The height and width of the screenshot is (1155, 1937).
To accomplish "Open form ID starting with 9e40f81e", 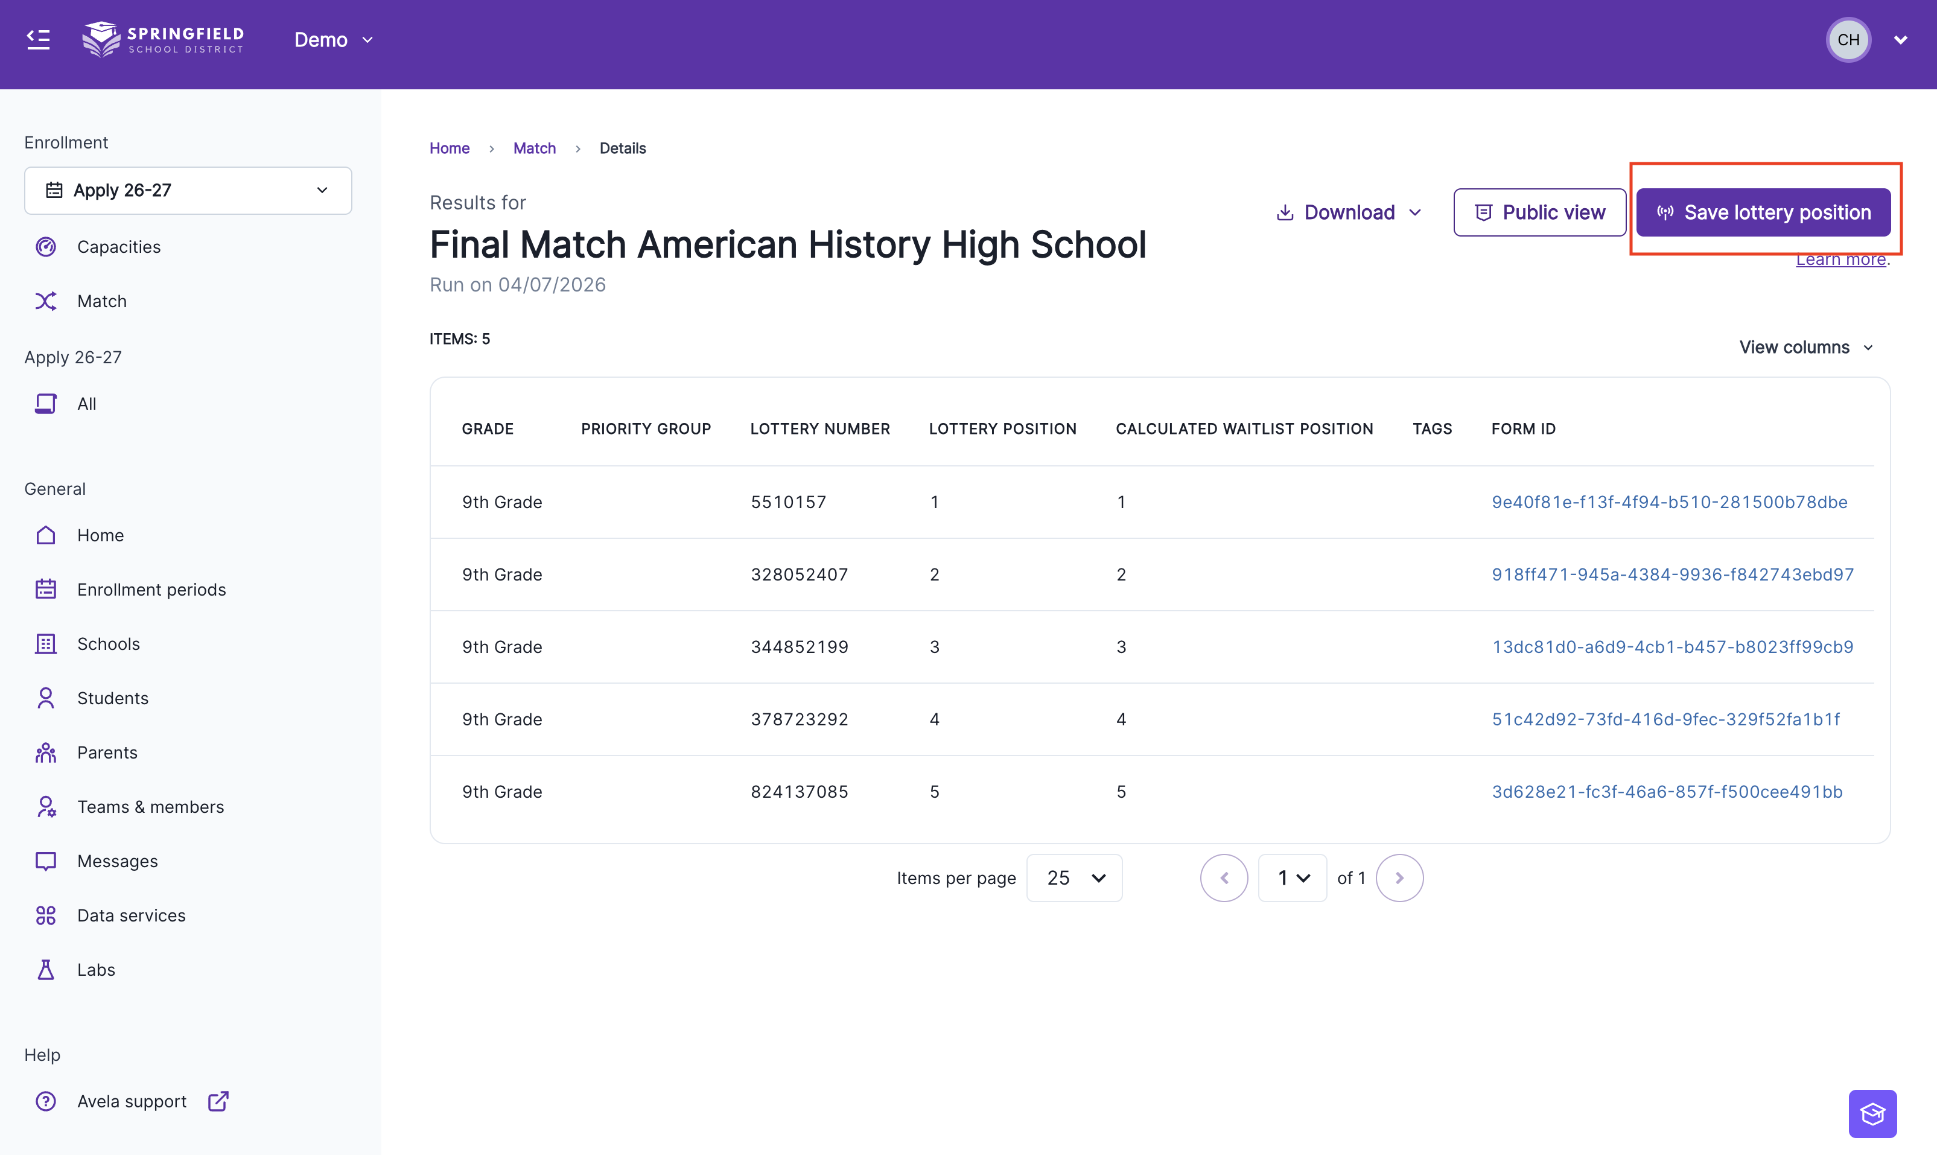I will [x=1668, y=502].
